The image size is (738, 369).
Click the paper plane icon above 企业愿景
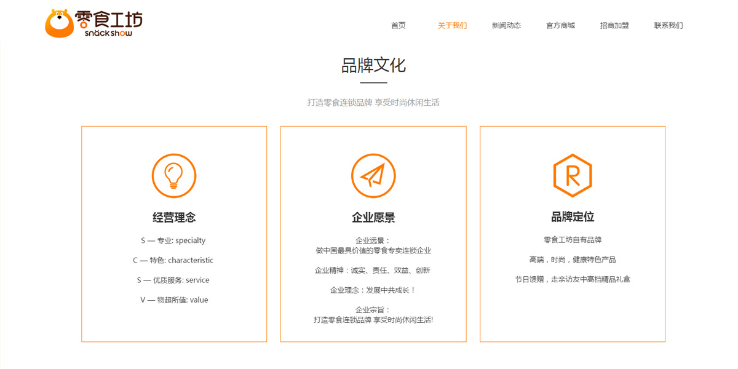coord(373,176)
